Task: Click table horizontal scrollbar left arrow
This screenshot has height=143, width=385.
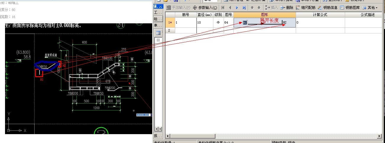Action: 168,136
